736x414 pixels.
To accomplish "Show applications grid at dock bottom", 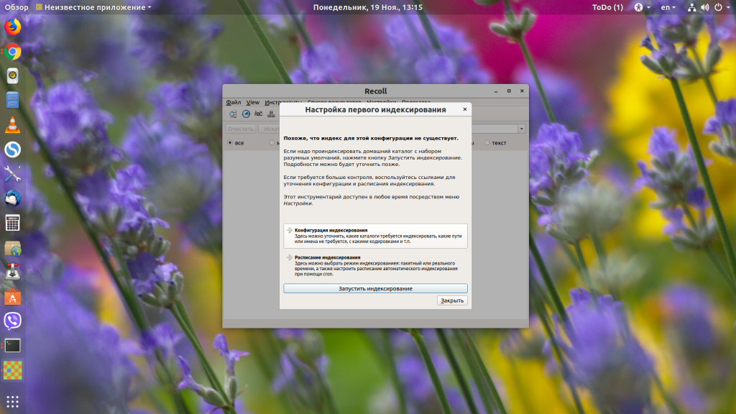I will coord(12,401).
